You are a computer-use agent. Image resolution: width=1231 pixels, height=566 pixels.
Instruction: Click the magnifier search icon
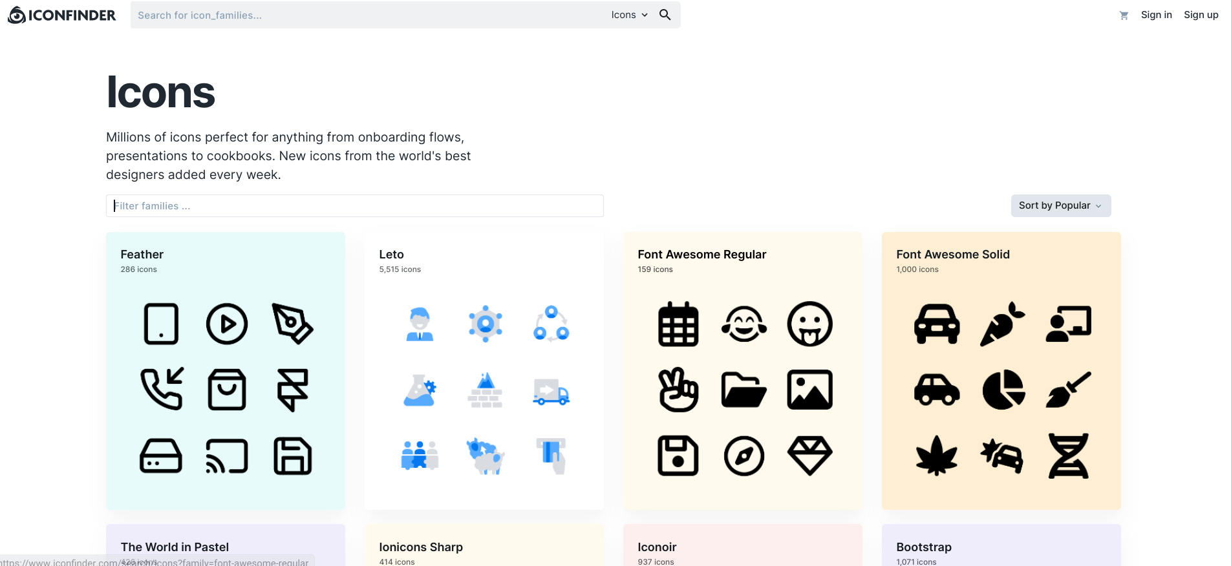(x=665, y=15)
